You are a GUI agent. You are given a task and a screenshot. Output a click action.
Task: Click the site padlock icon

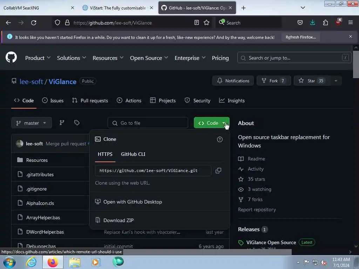67,23
